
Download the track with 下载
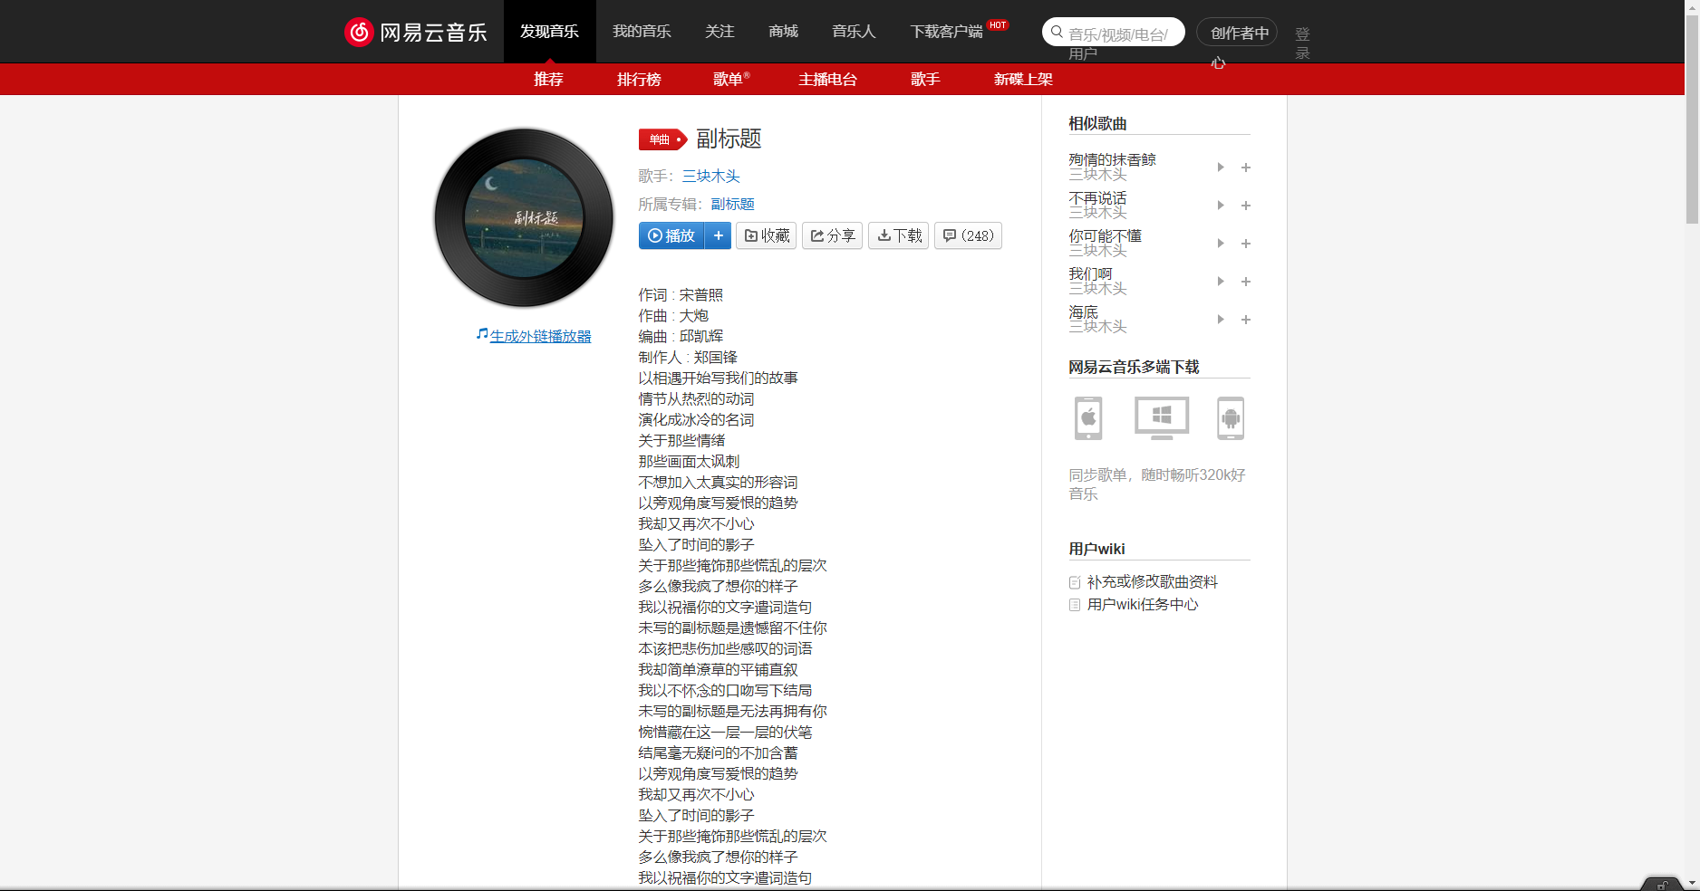click(x=897, y=235)
